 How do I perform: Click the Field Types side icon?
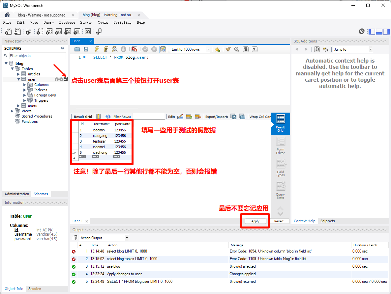pyautogui.click(x=280, y=168)
